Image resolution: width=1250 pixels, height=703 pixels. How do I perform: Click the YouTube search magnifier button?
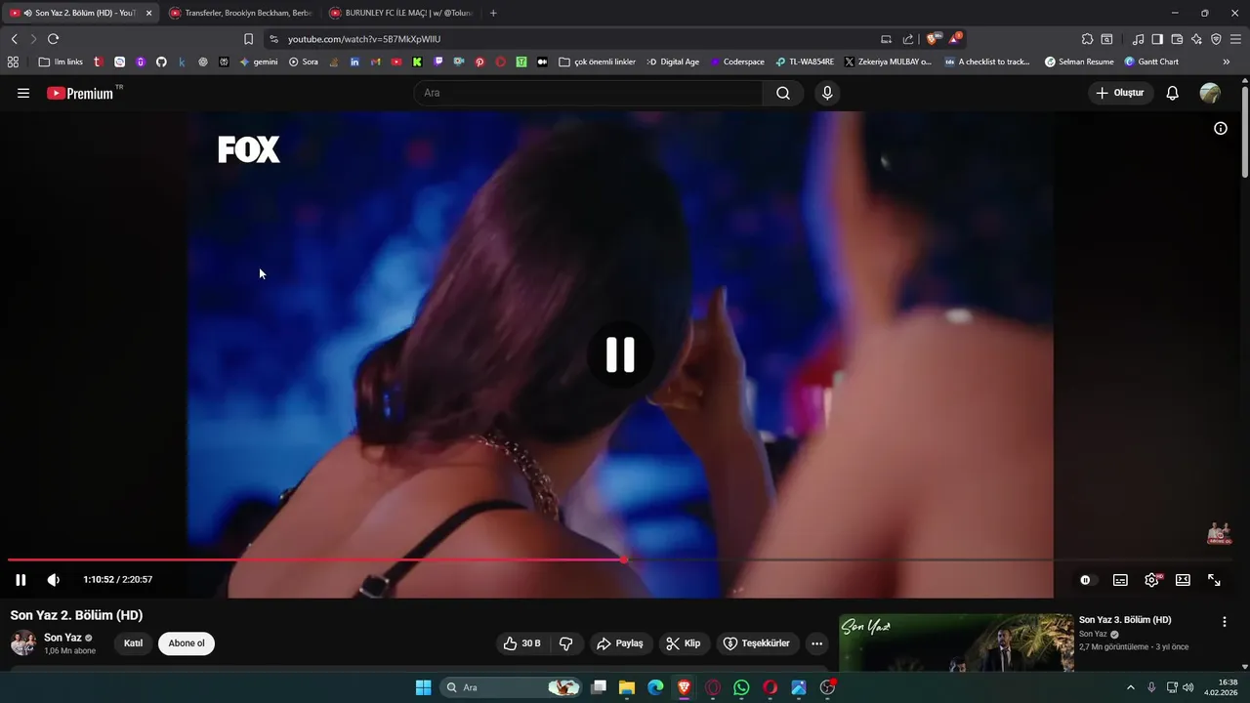click(783, 93)
